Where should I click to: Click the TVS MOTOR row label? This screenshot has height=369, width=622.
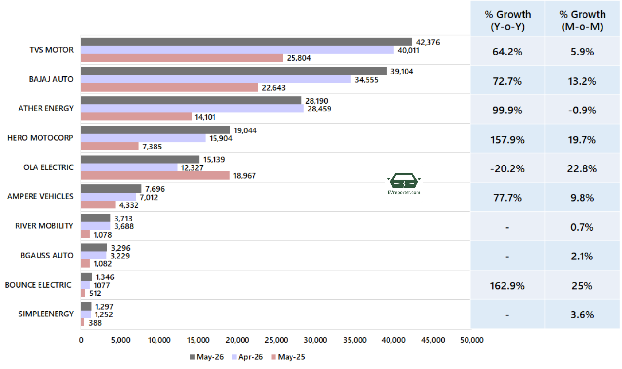53,50
